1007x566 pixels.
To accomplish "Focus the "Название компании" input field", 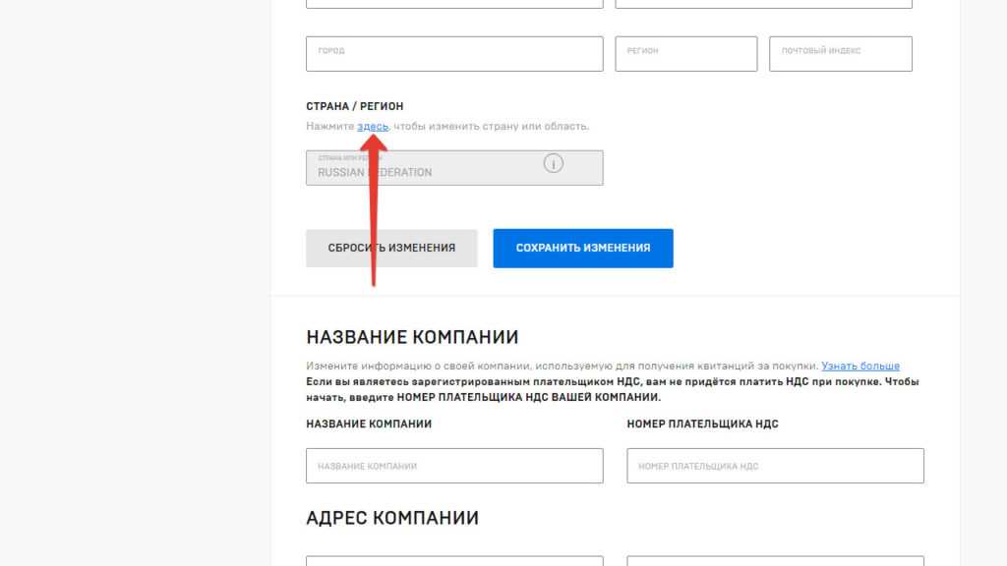I will point(454,466).
